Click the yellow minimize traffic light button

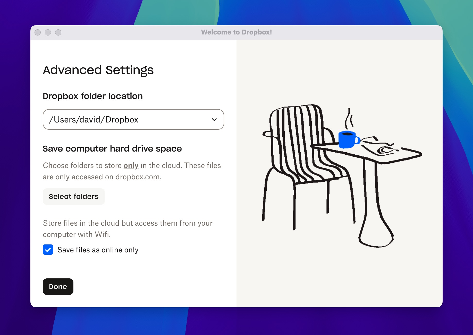tap(48, 32)
